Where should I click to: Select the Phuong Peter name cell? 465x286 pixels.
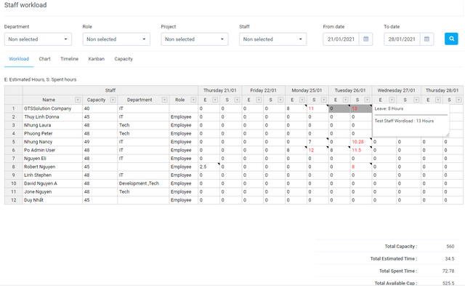tap(52, 134)
